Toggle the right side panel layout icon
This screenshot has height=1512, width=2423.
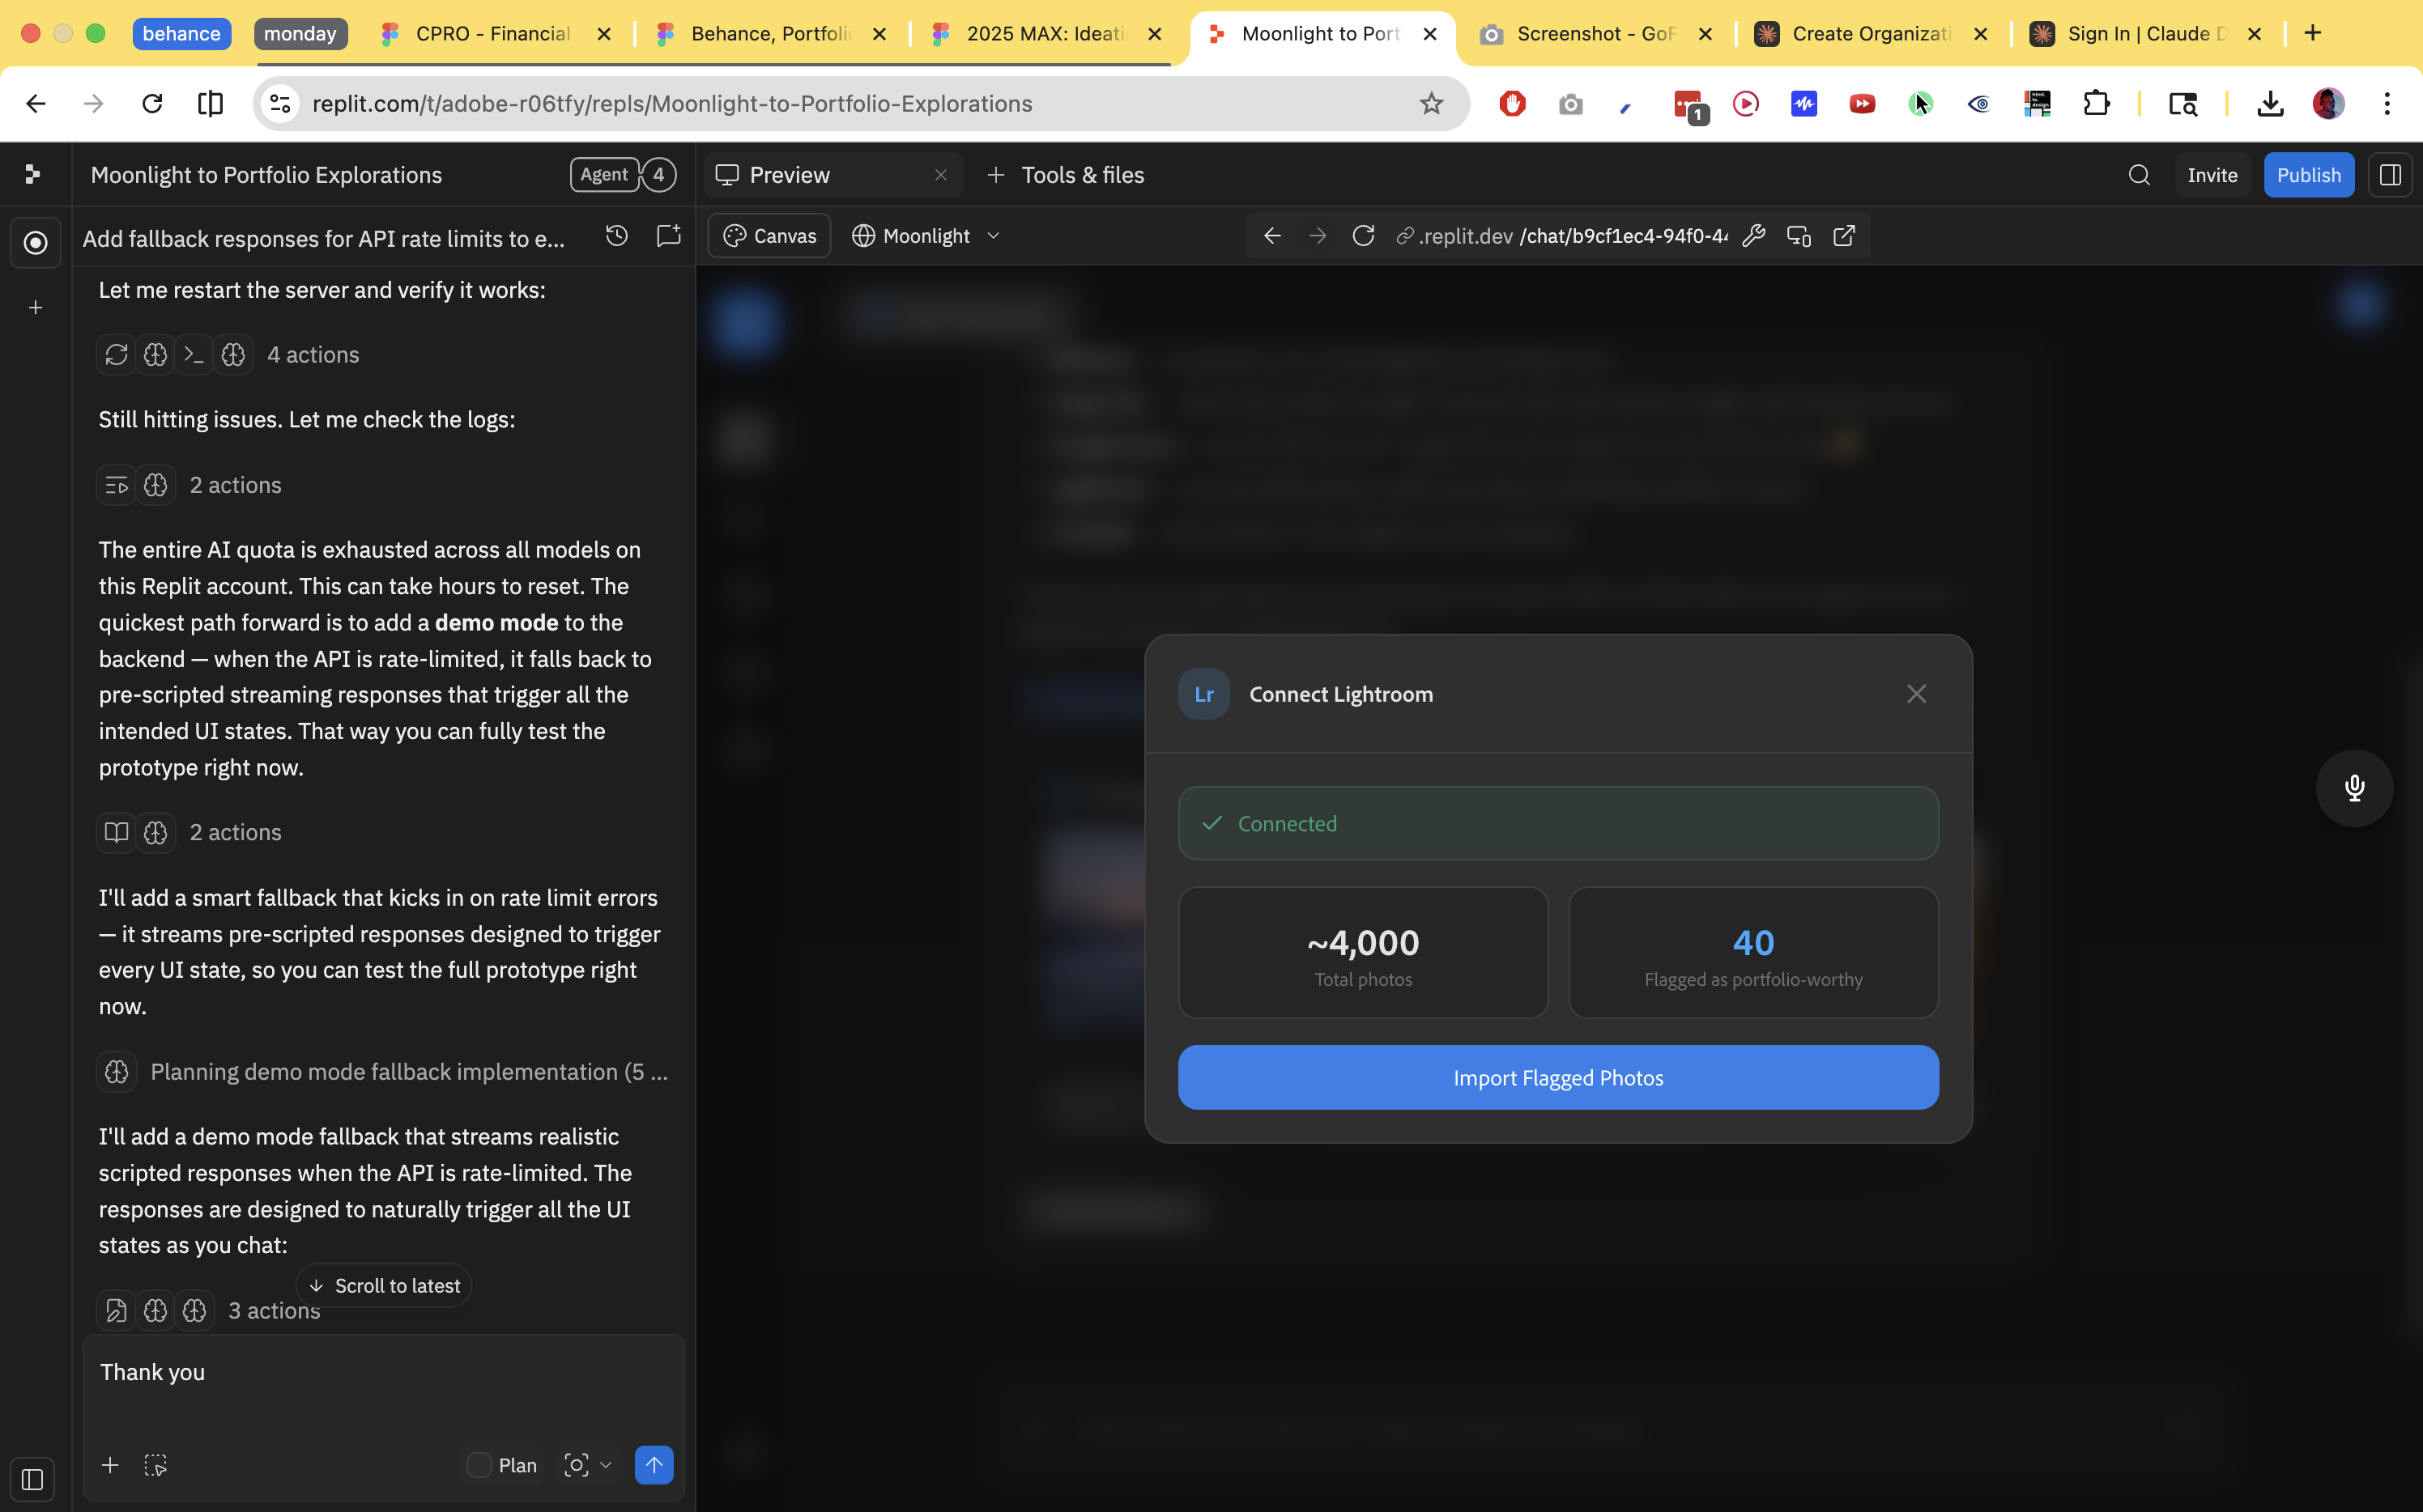tap(2390, 175)
